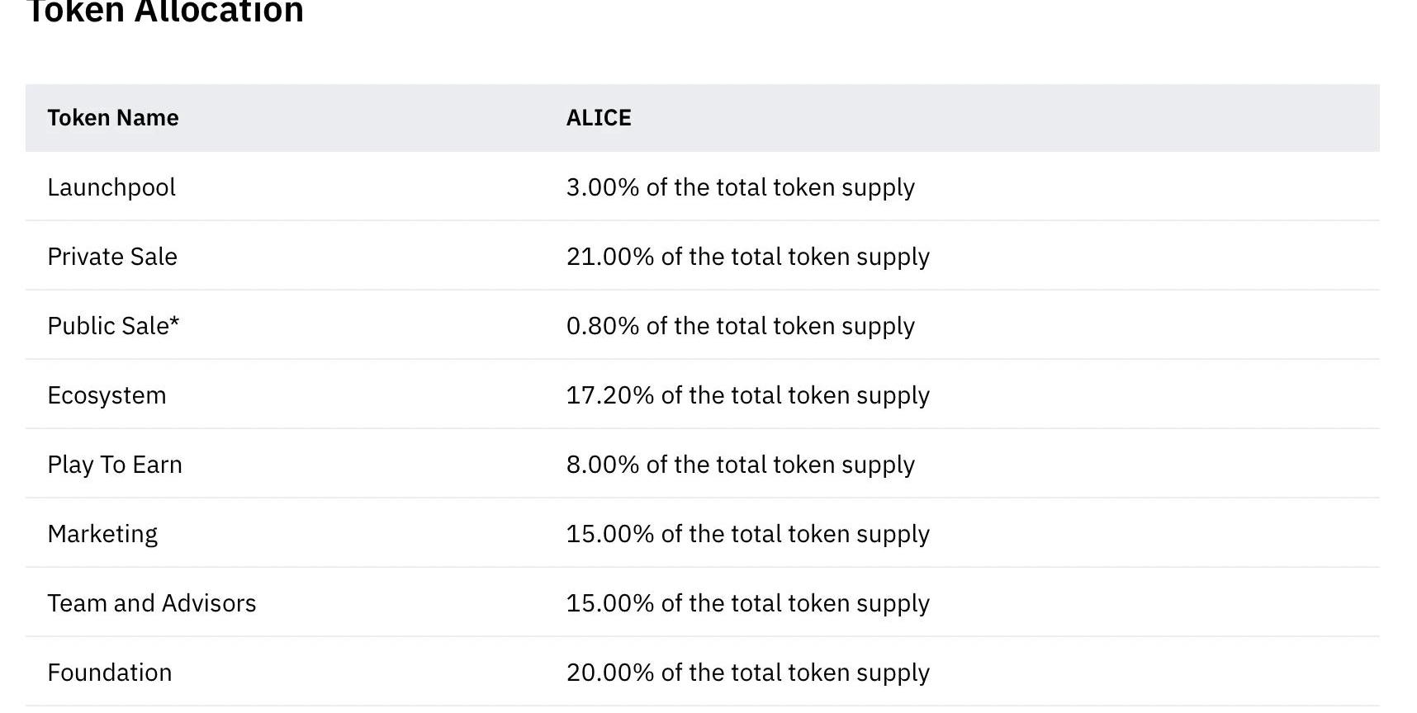The width and height of the screenshot is (1417, 713).
Task: Click the 21.00% Private Sale allocation
Action: coord(747,257)
